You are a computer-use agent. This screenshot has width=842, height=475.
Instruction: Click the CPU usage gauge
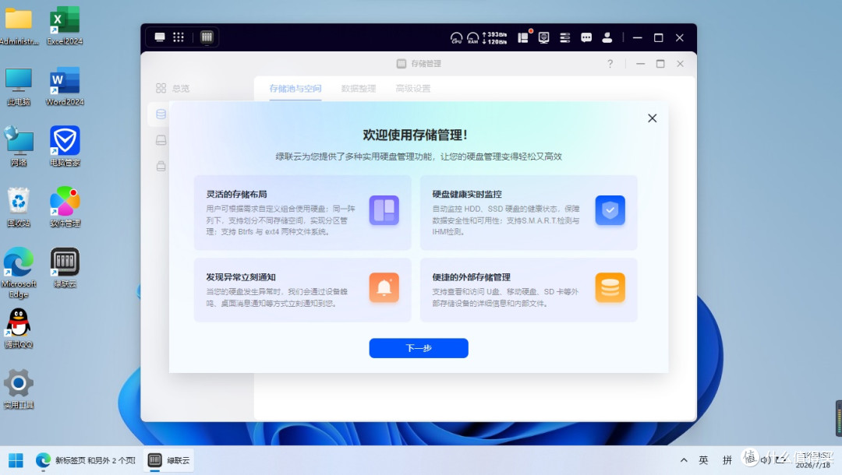[456, 37]
